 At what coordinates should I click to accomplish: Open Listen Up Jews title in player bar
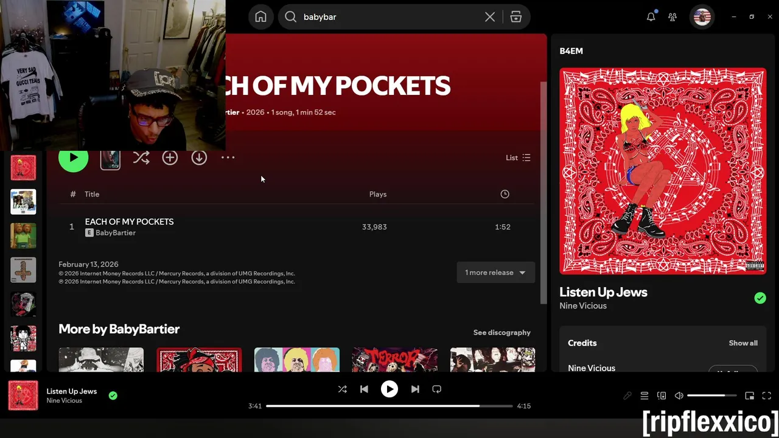(72, 391)
